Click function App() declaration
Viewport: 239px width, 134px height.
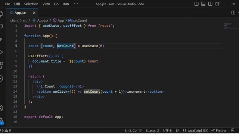40,36
